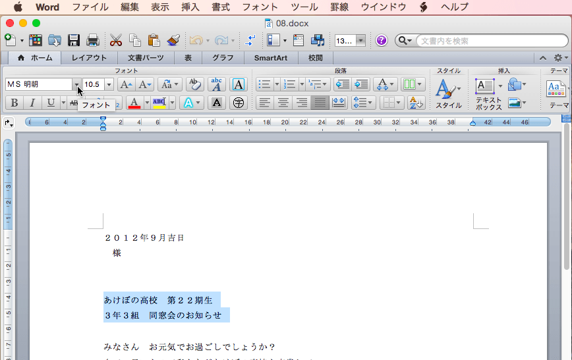This screenshot has height=360, width=572.
Task: Click the 文書内を検索 search field
Action: coord(492,41)
